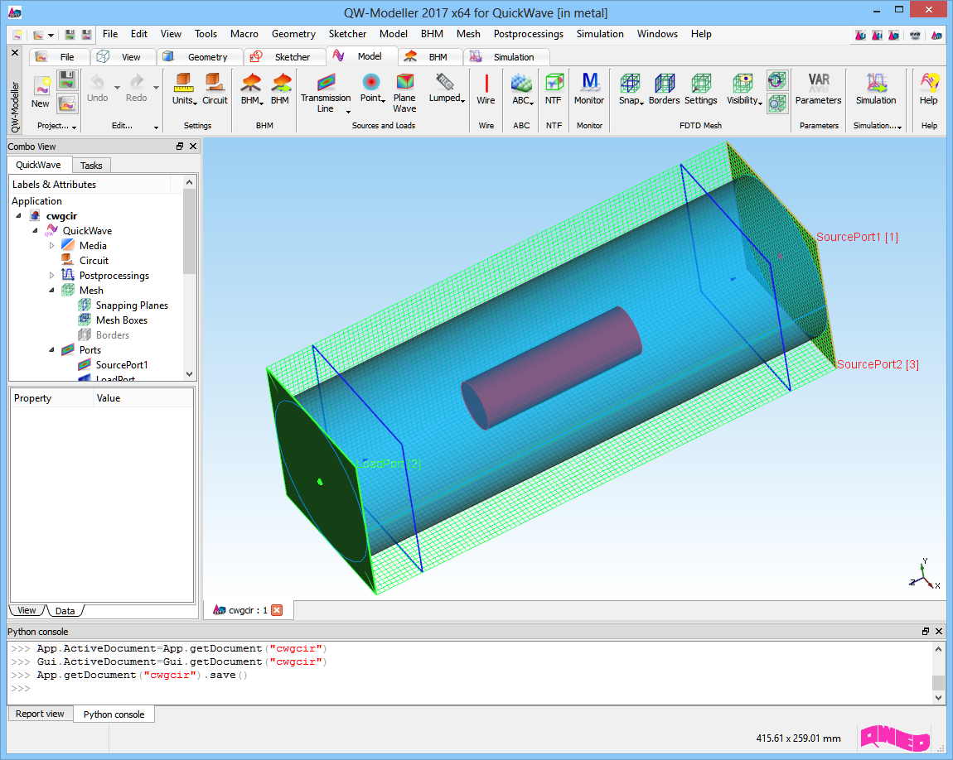Click the Property column header
This screenshot has width=953, height=760.
point(52,398)
